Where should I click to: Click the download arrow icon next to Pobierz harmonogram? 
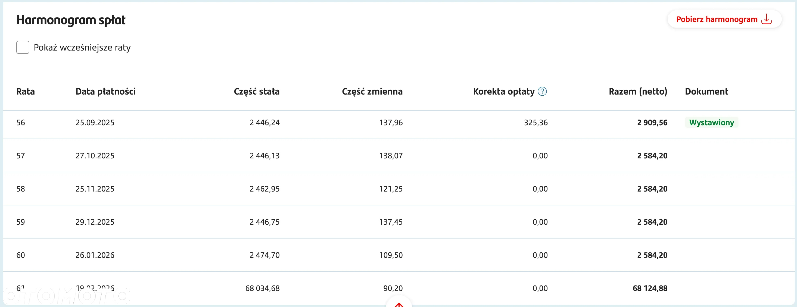[x=767, y=19]
